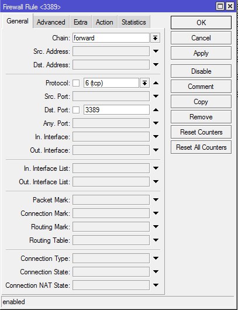238x310 pixels.
Task: View the Statistics tab
Action: (134, 22)
